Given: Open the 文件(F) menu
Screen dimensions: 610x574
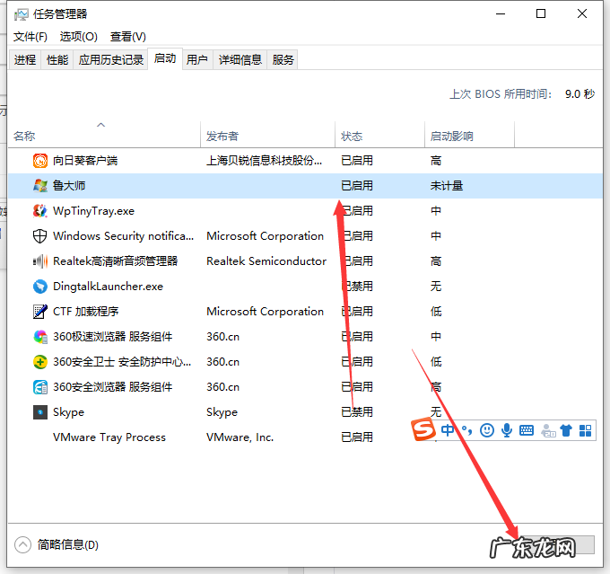Looking at the screenshot, I should (x=30, y=37).
